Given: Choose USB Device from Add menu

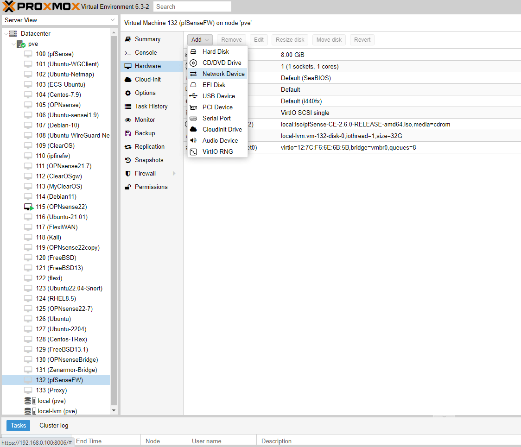Looking at the screenshot, I should pyautogui.click(x=218, y=96).
